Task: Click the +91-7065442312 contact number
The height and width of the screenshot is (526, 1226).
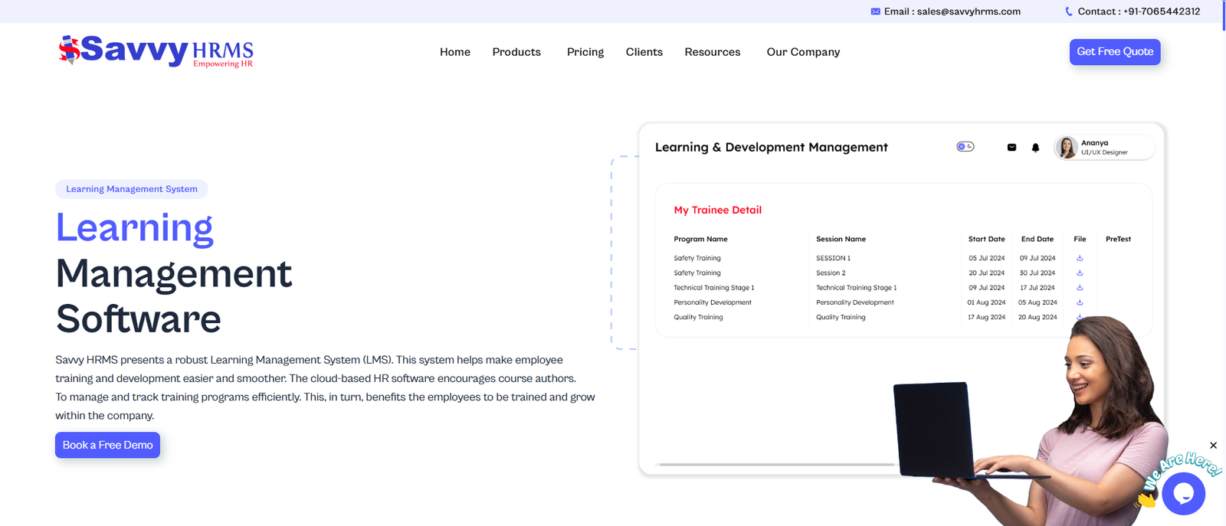Action: coord(1162,11)
